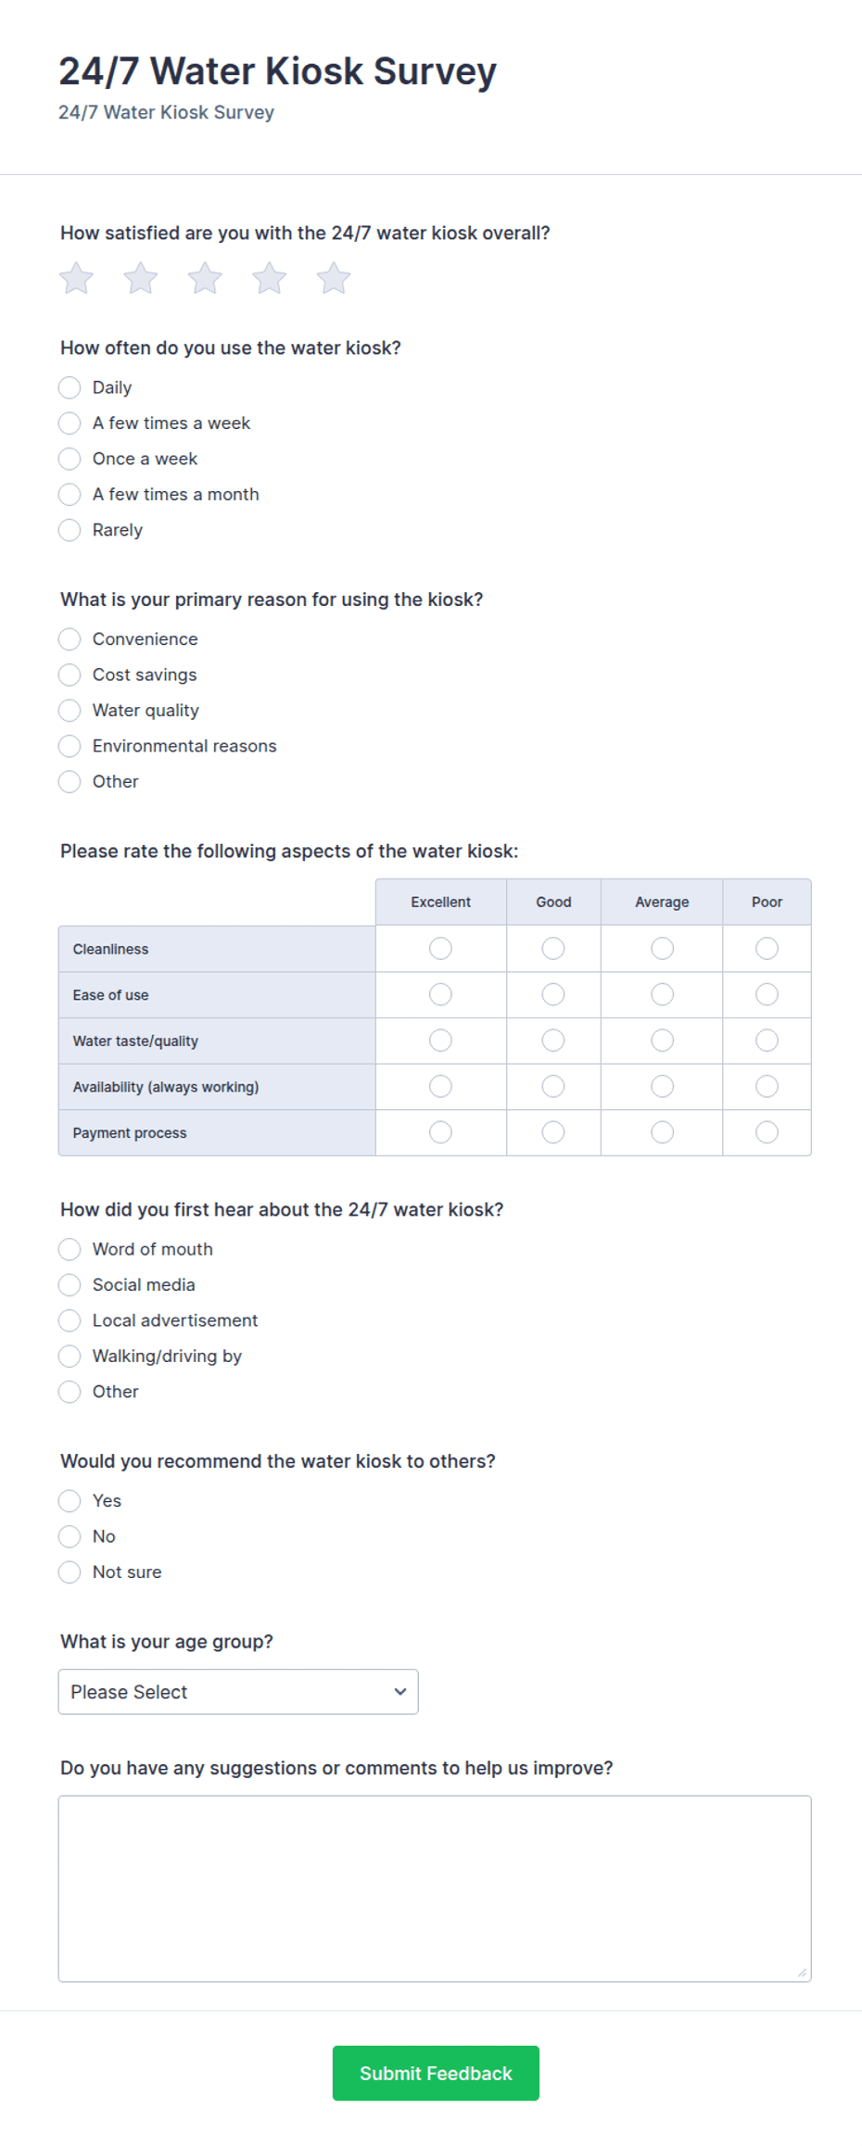Choose Walking/driving by option
This screenshot has height=2146, width=862.
click(x=70, y=1356)
